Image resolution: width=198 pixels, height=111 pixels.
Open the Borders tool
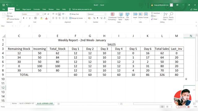click(x=36, y=18)
